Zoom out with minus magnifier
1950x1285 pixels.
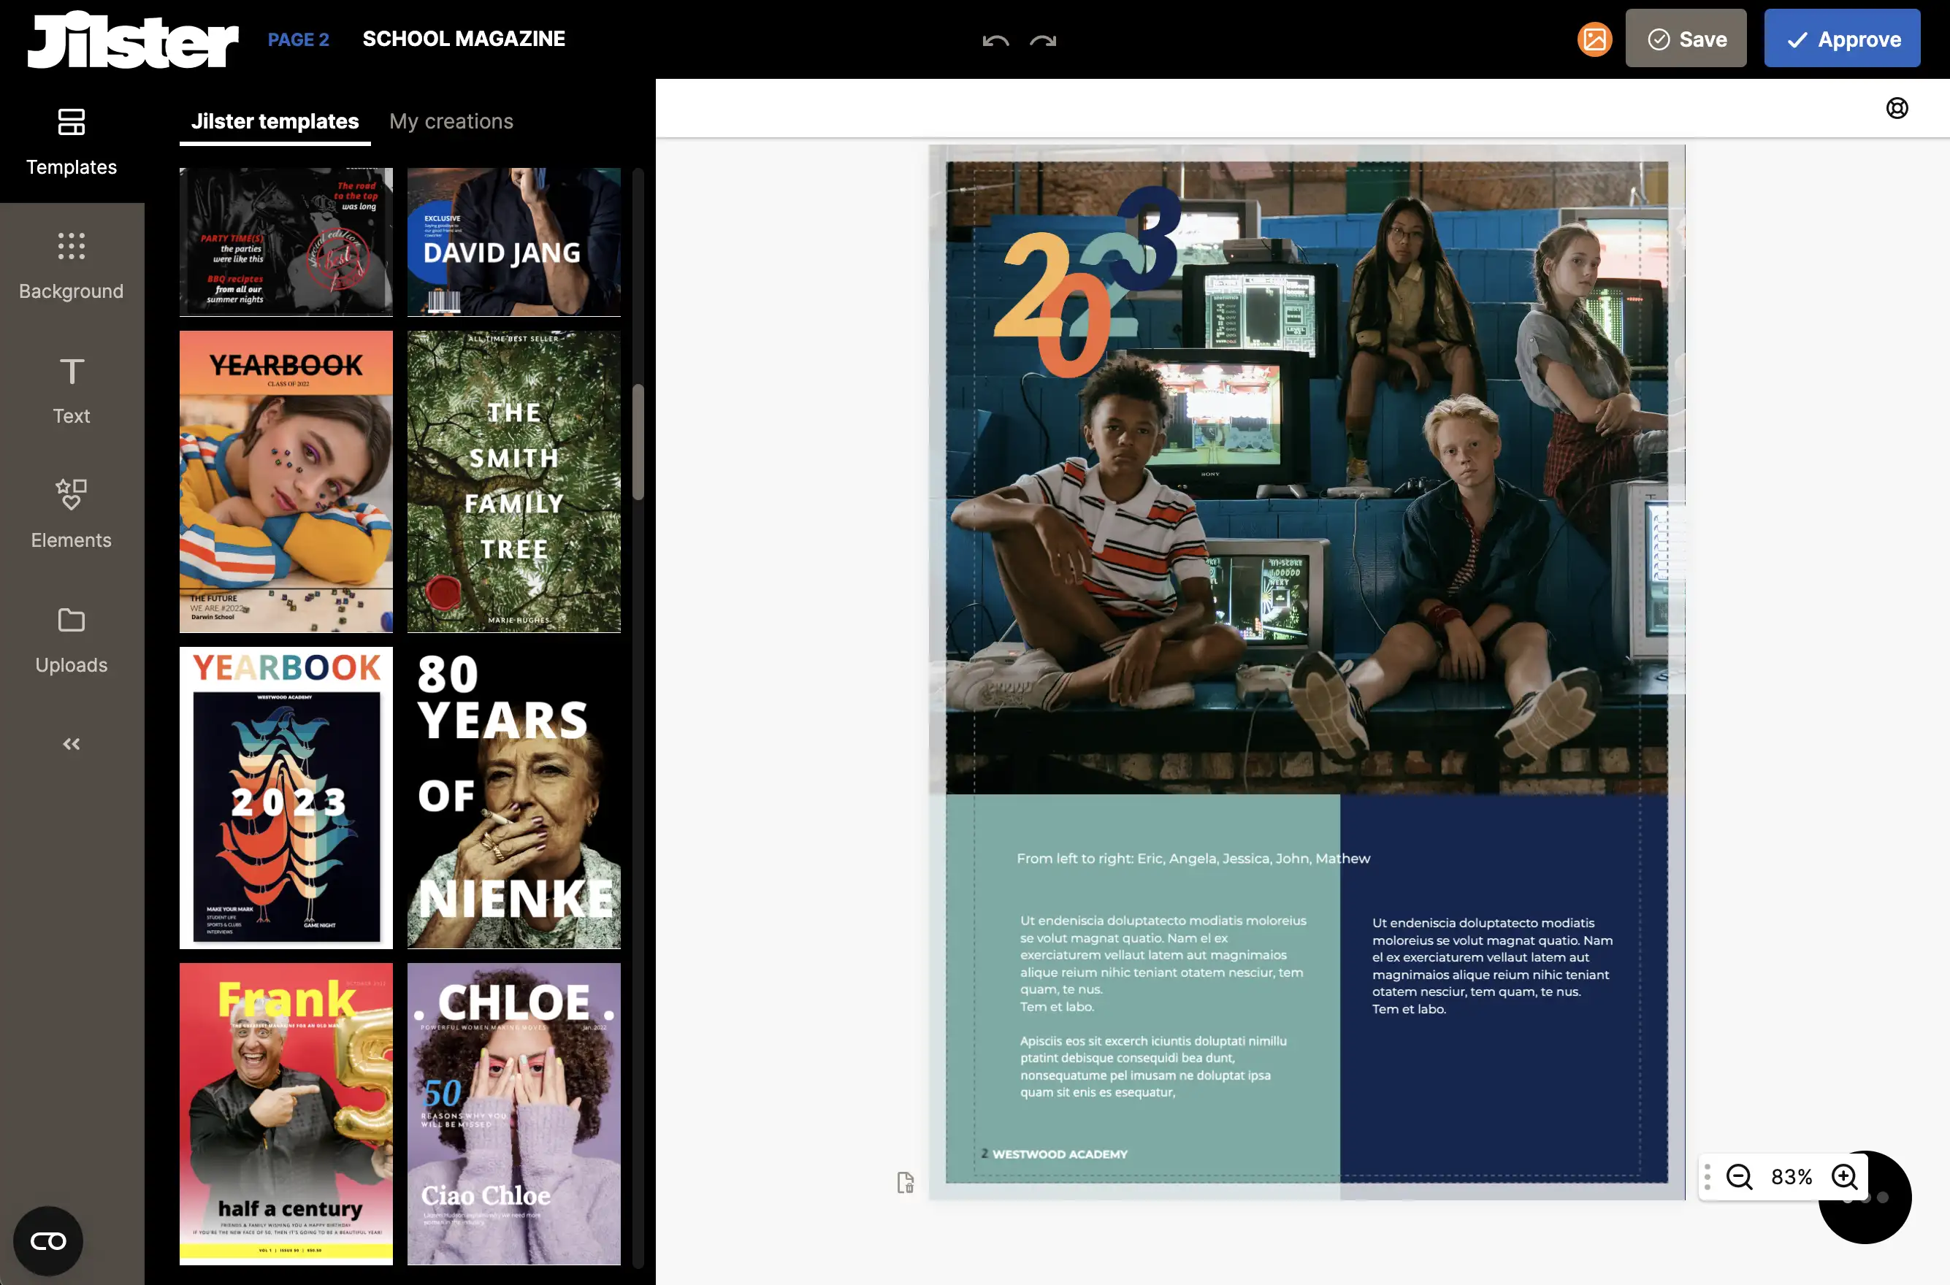(1738, 1177)
